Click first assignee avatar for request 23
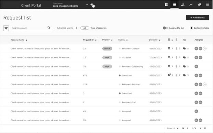 [x=196, y=48]
